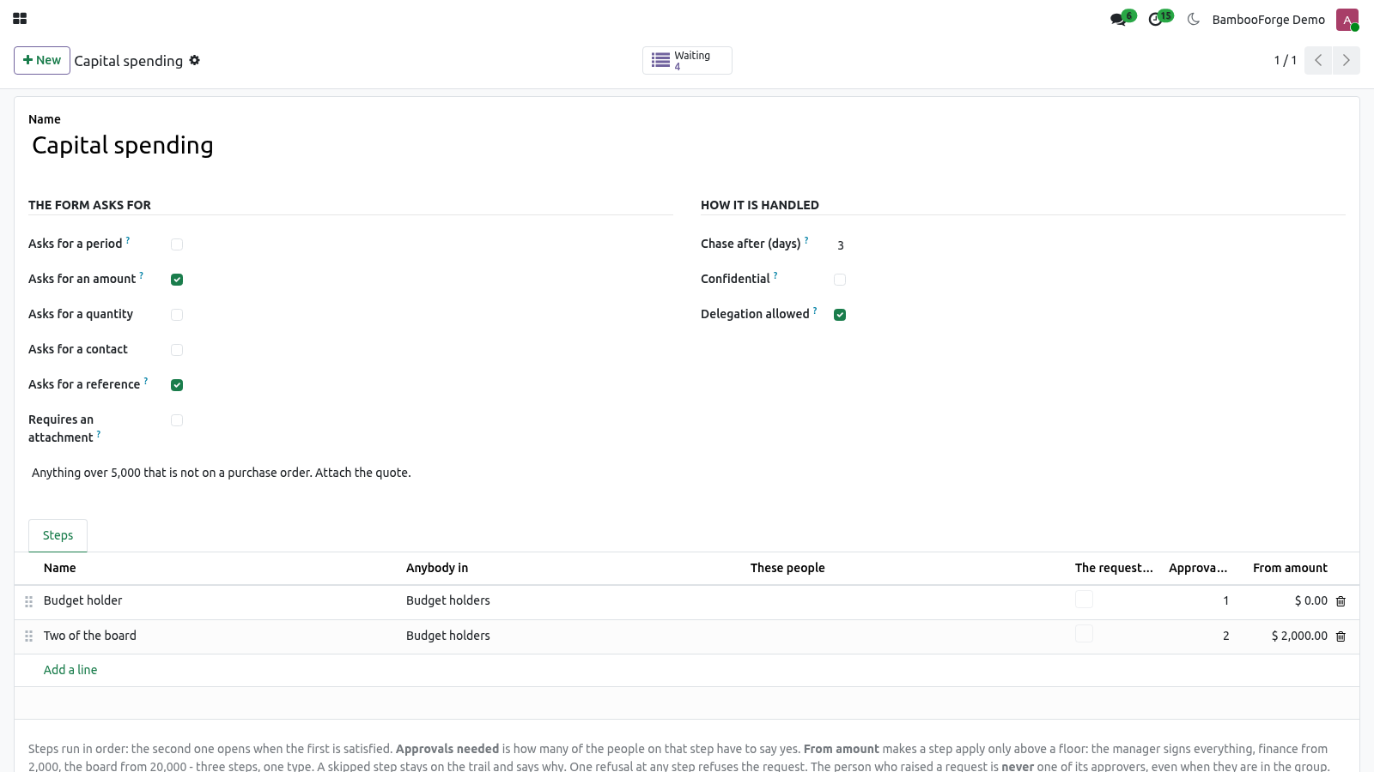Open Budget holders cell in Two of the board row

pos(570,636)
